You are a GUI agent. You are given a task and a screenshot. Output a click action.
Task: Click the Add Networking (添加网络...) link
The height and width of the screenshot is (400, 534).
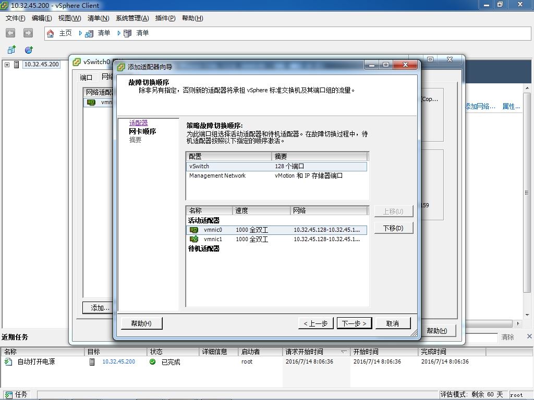point(480,106)
